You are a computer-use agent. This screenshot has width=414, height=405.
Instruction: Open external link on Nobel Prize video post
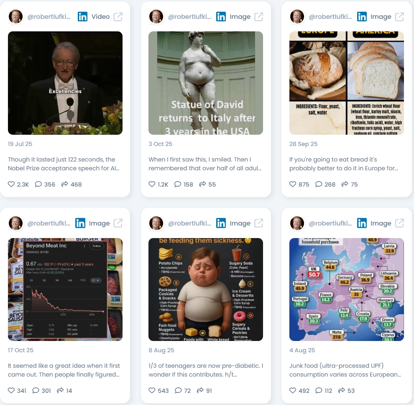click(x=118, y=17)
